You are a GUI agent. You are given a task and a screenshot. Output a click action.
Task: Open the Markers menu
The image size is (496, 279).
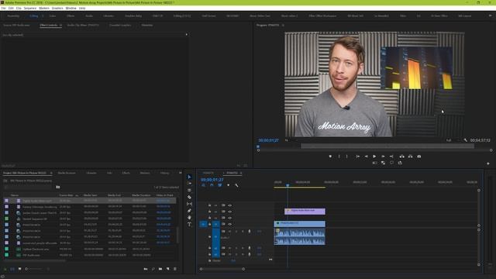[x=44, y=8]
